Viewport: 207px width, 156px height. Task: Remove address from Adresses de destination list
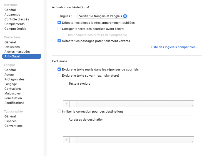coord(73,140)
